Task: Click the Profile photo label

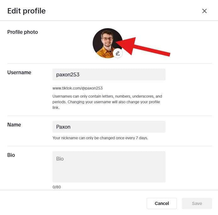Action: 23,32
